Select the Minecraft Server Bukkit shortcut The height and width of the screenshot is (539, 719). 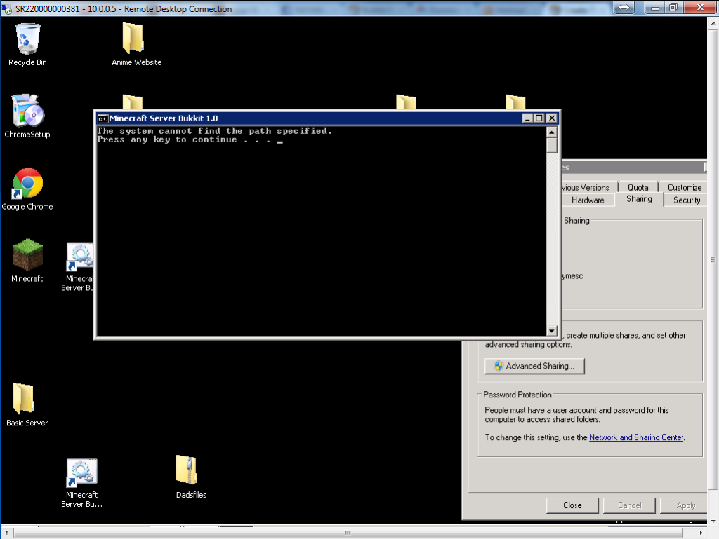(79, 254)
